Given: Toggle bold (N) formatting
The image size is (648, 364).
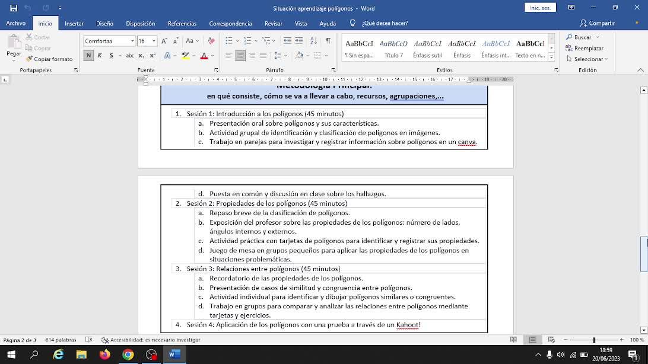Looking at the screenshot, I should click(88, 55).
